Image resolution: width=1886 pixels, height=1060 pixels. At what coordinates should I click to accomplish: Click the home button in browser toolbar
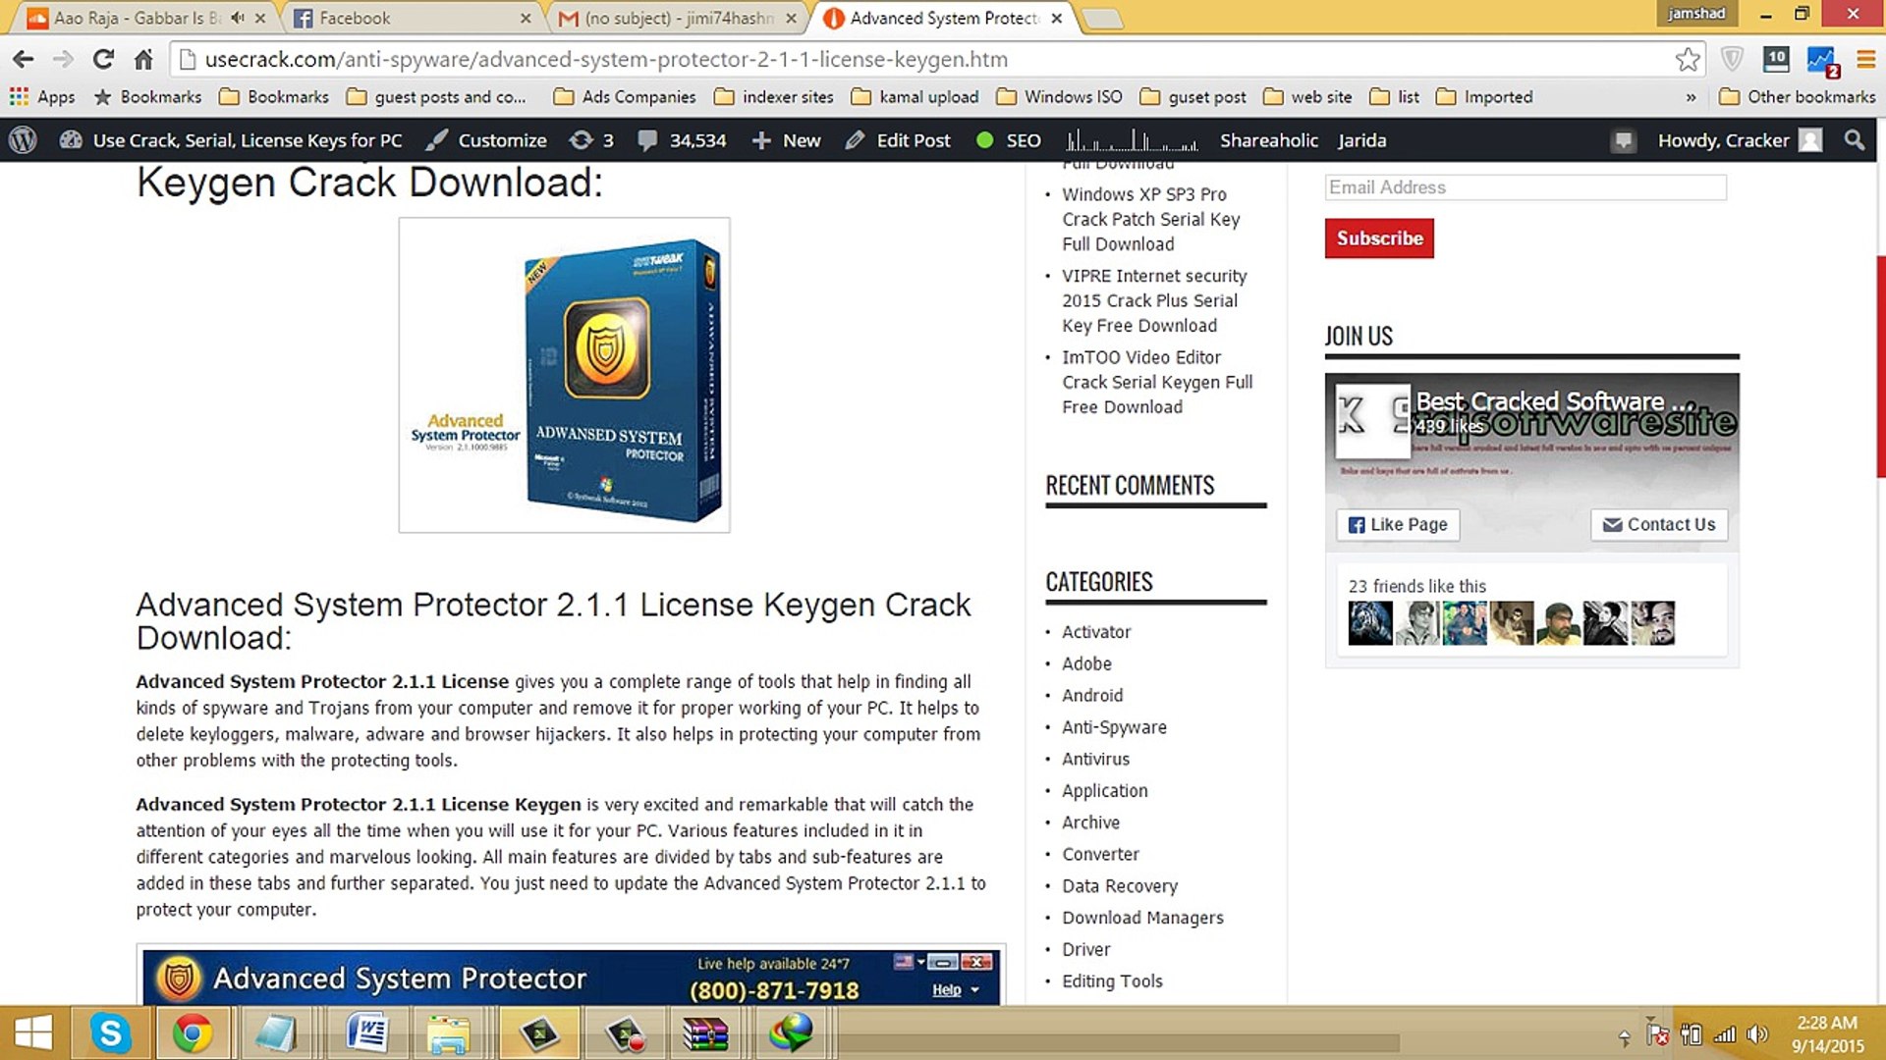(143, 60)
